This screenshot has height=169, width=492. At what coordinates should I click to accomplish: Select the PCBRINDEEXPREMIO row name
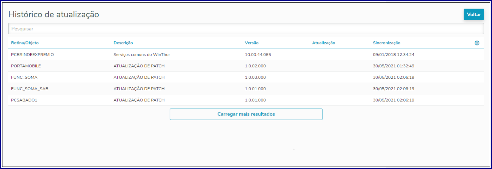point(32,55)
